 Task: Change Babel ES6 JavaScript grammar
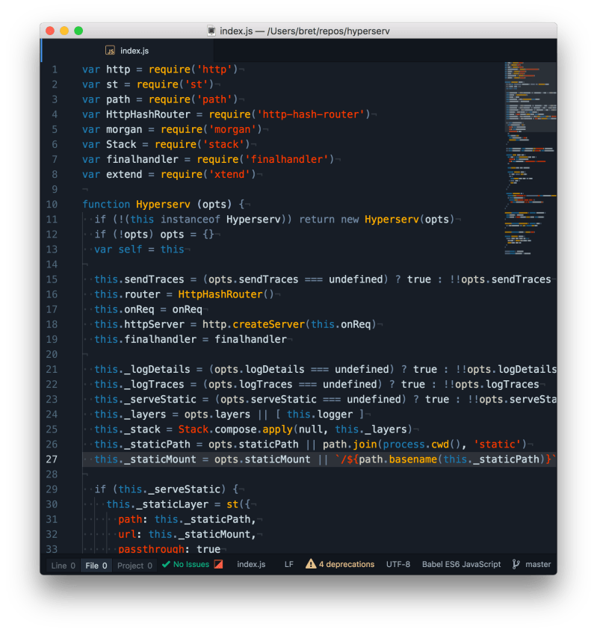[x=461, y=564]
